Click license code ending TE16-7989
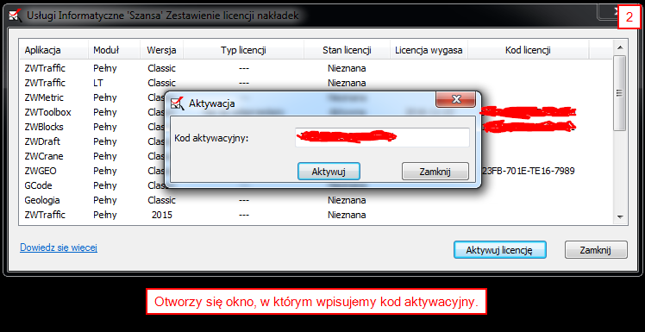The image size is (645, 332). tap(529, 171)
